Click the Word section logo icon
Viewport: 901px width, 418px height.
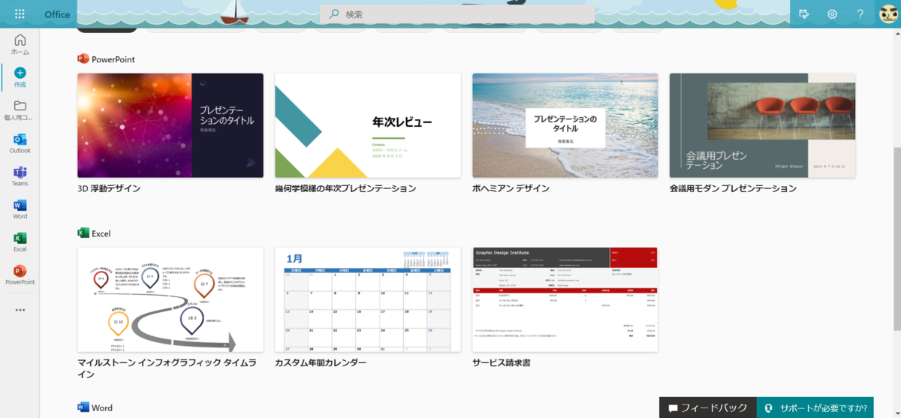click(x=83, y=407)
